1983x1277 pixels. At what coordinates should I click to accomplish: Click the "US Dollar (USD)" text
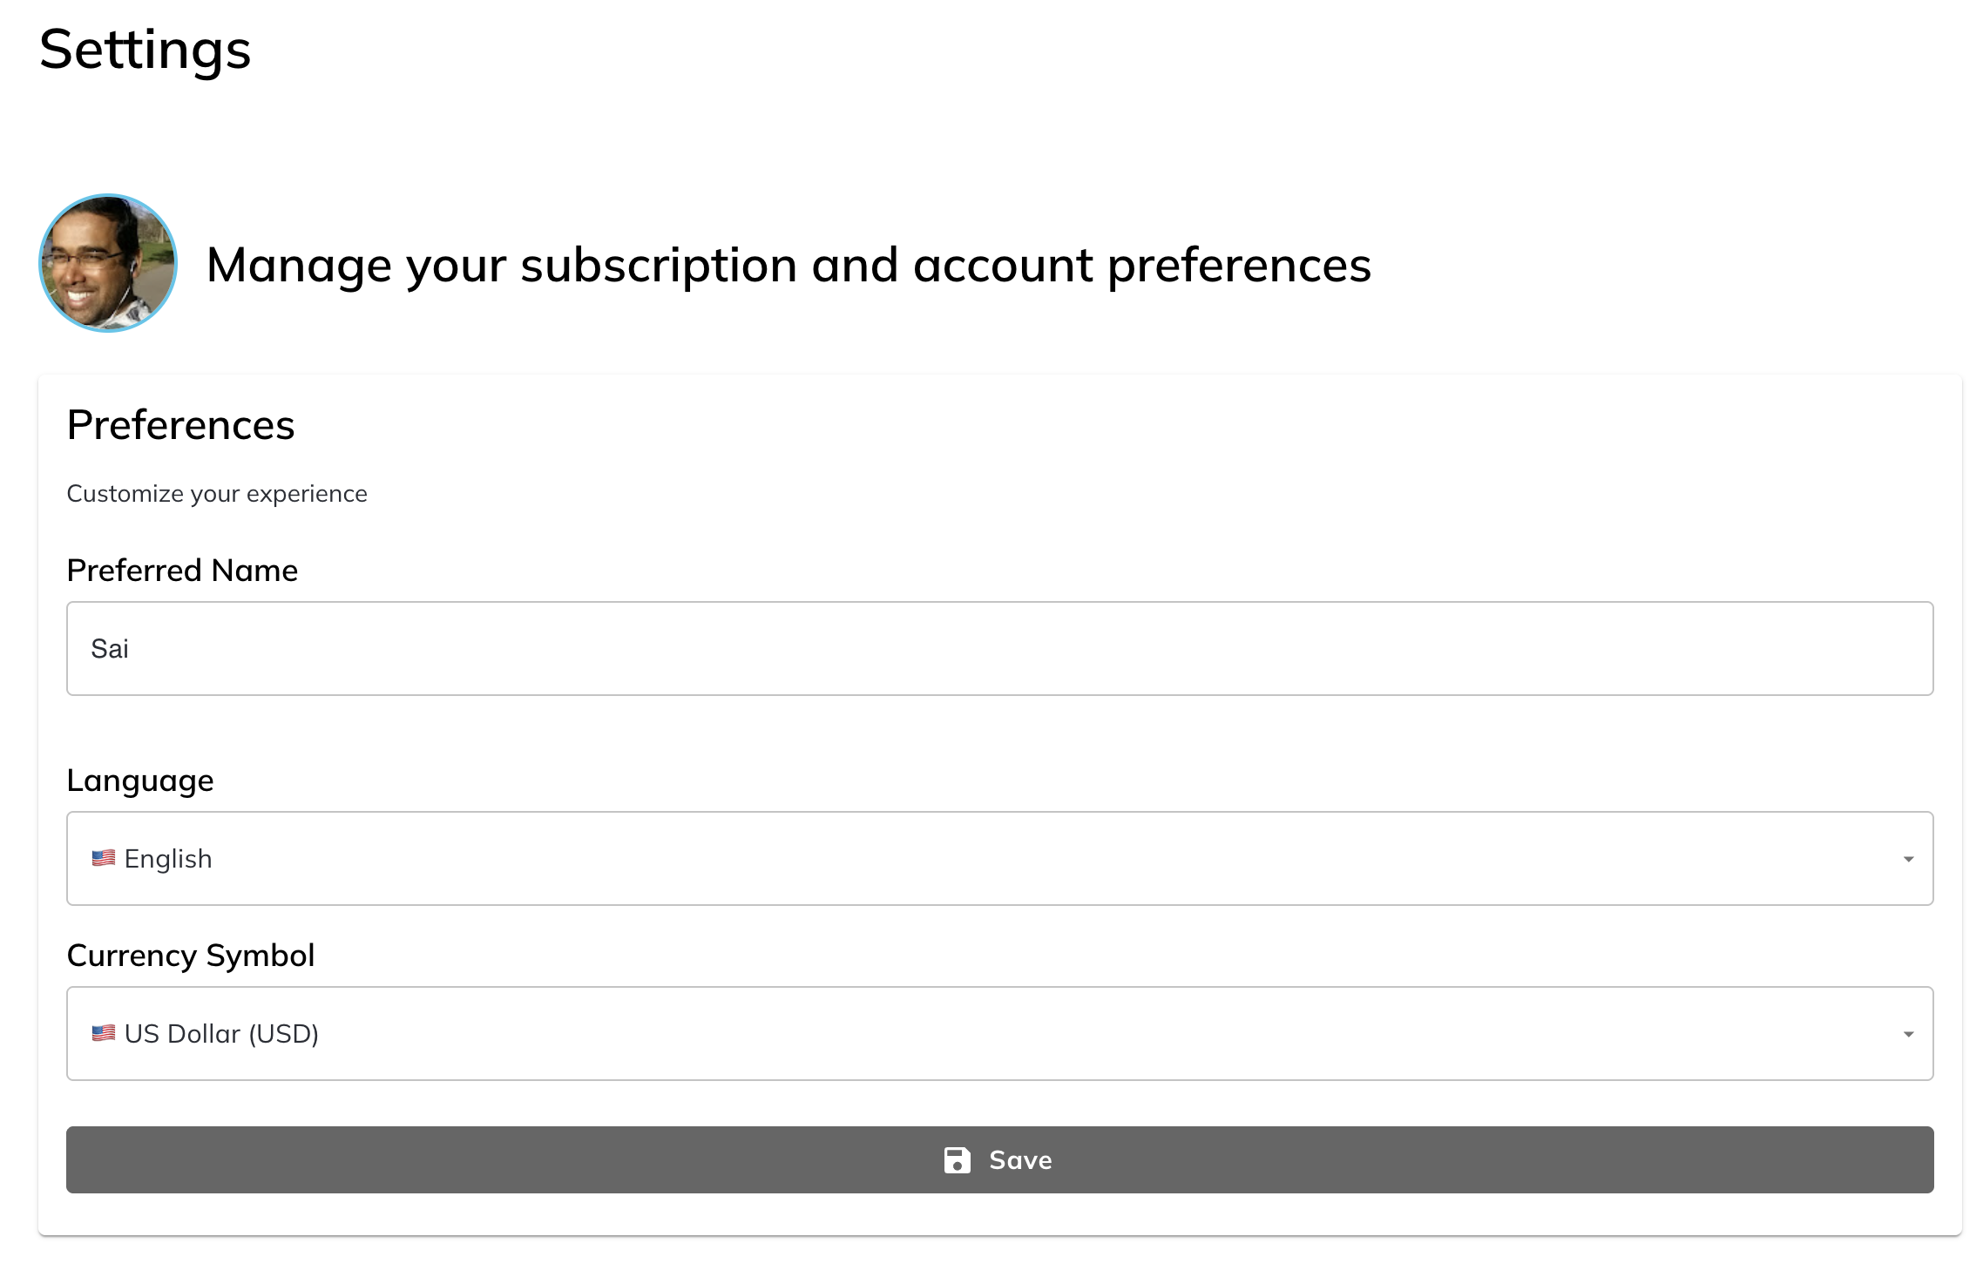(221, 1034)
